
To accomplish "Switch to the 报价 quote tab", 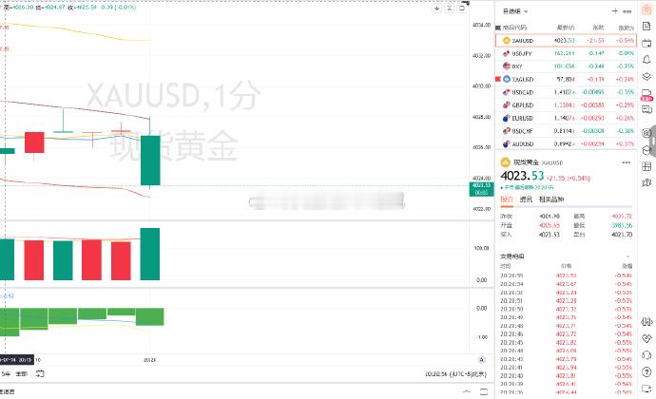I will pos(507,199).
